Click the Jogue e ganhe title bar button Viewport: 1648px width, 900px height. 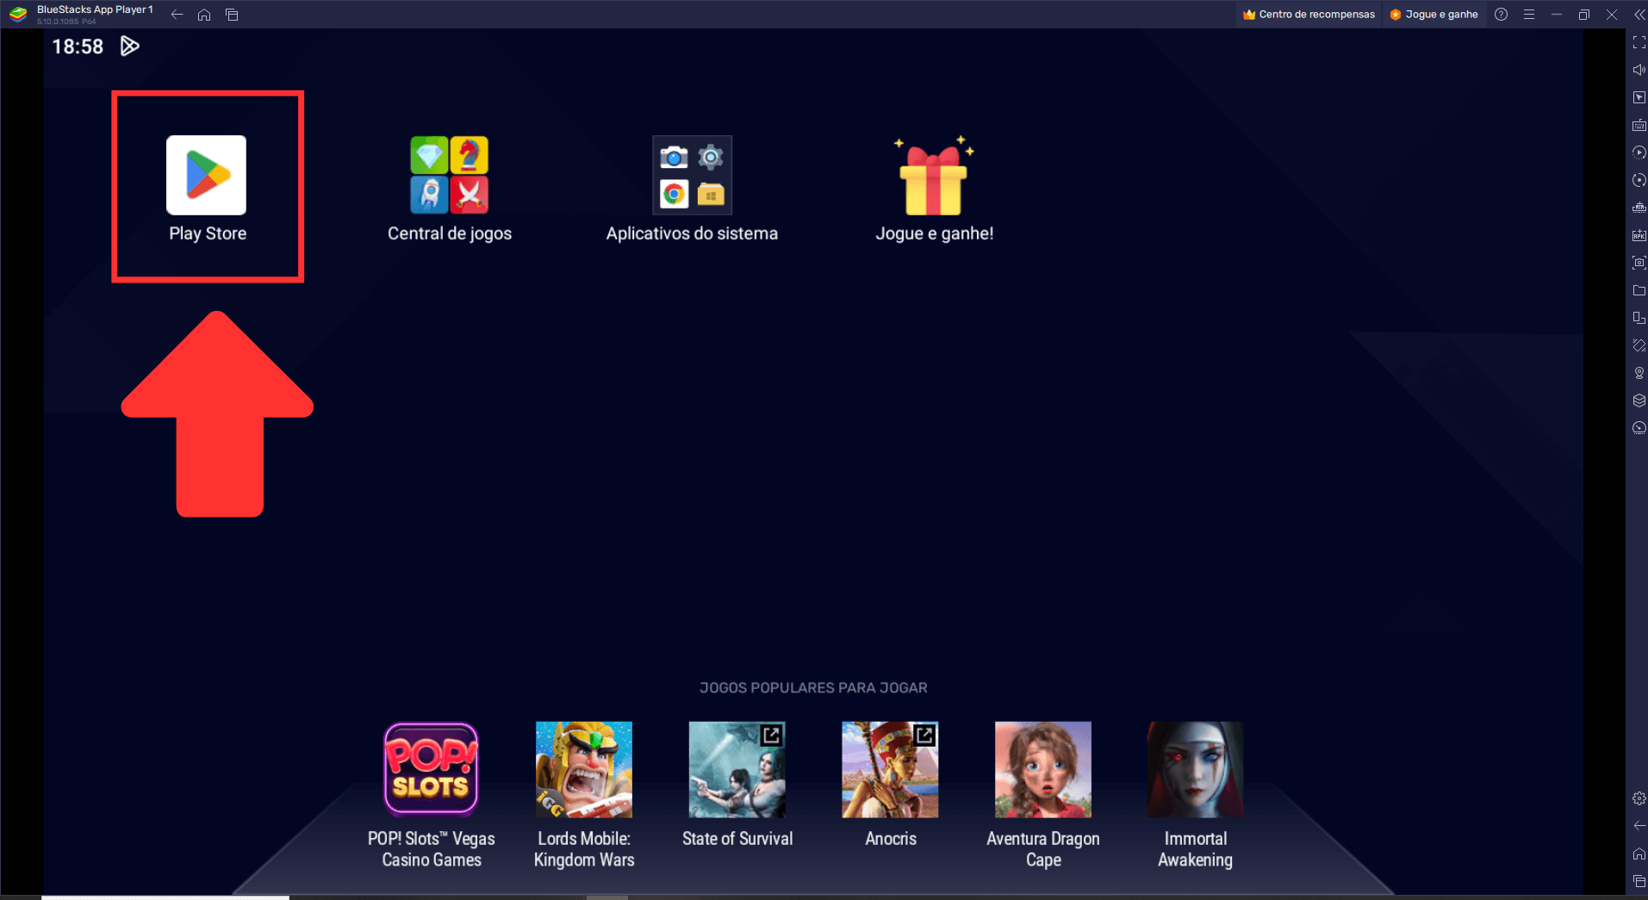[x=1434, y=15]
